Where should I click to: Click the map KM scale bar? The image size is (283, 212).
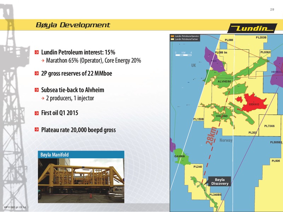click(183, 55)
